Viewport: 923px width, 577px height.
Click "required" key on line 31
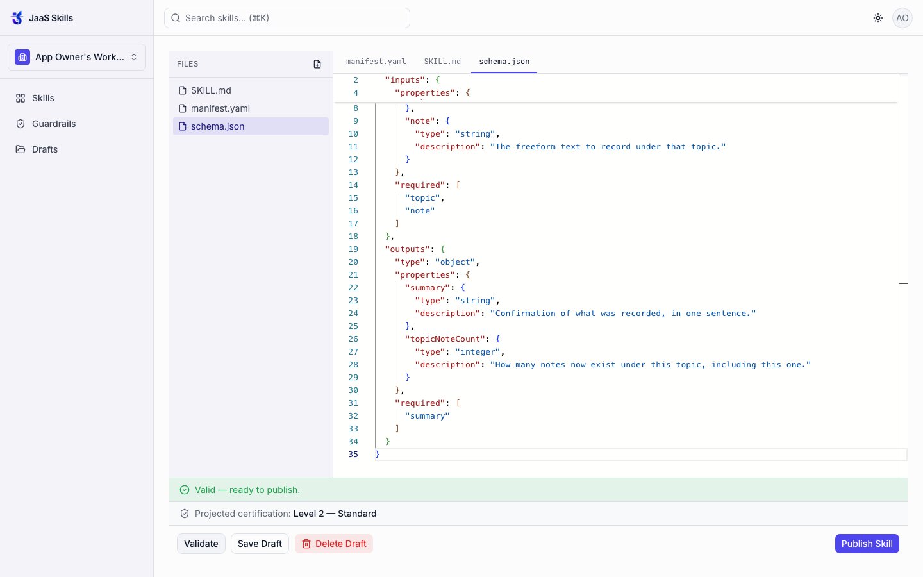pyautogui.click(x=420, y=403)
